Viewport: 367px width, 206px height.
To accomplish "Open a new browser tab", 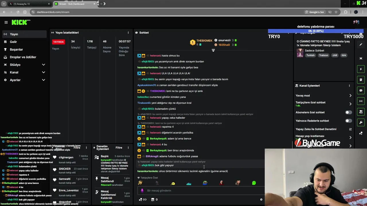I will (101, 4).
